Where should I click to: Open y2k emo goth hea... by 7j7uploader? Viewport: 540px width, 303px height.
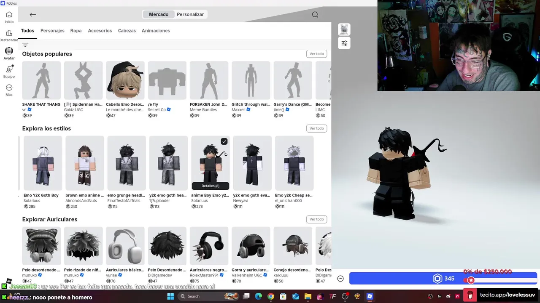click(168, 163)
